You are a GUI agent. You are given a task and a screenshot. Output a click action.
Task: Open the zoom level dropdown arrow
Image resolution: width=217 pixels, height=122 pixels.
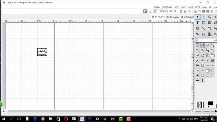(x=156, y=11)
